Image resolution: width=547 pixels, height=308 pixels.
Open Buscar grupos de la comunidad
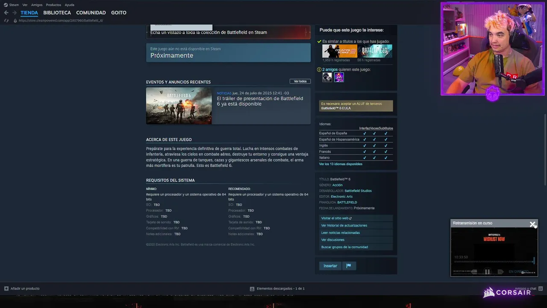click(x=356, y=247)
